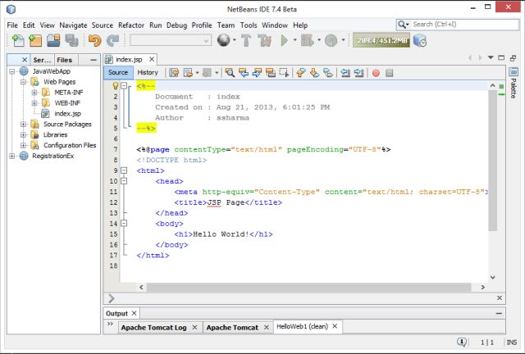Expand the Source Packages tree node

(x=24, y=125)
